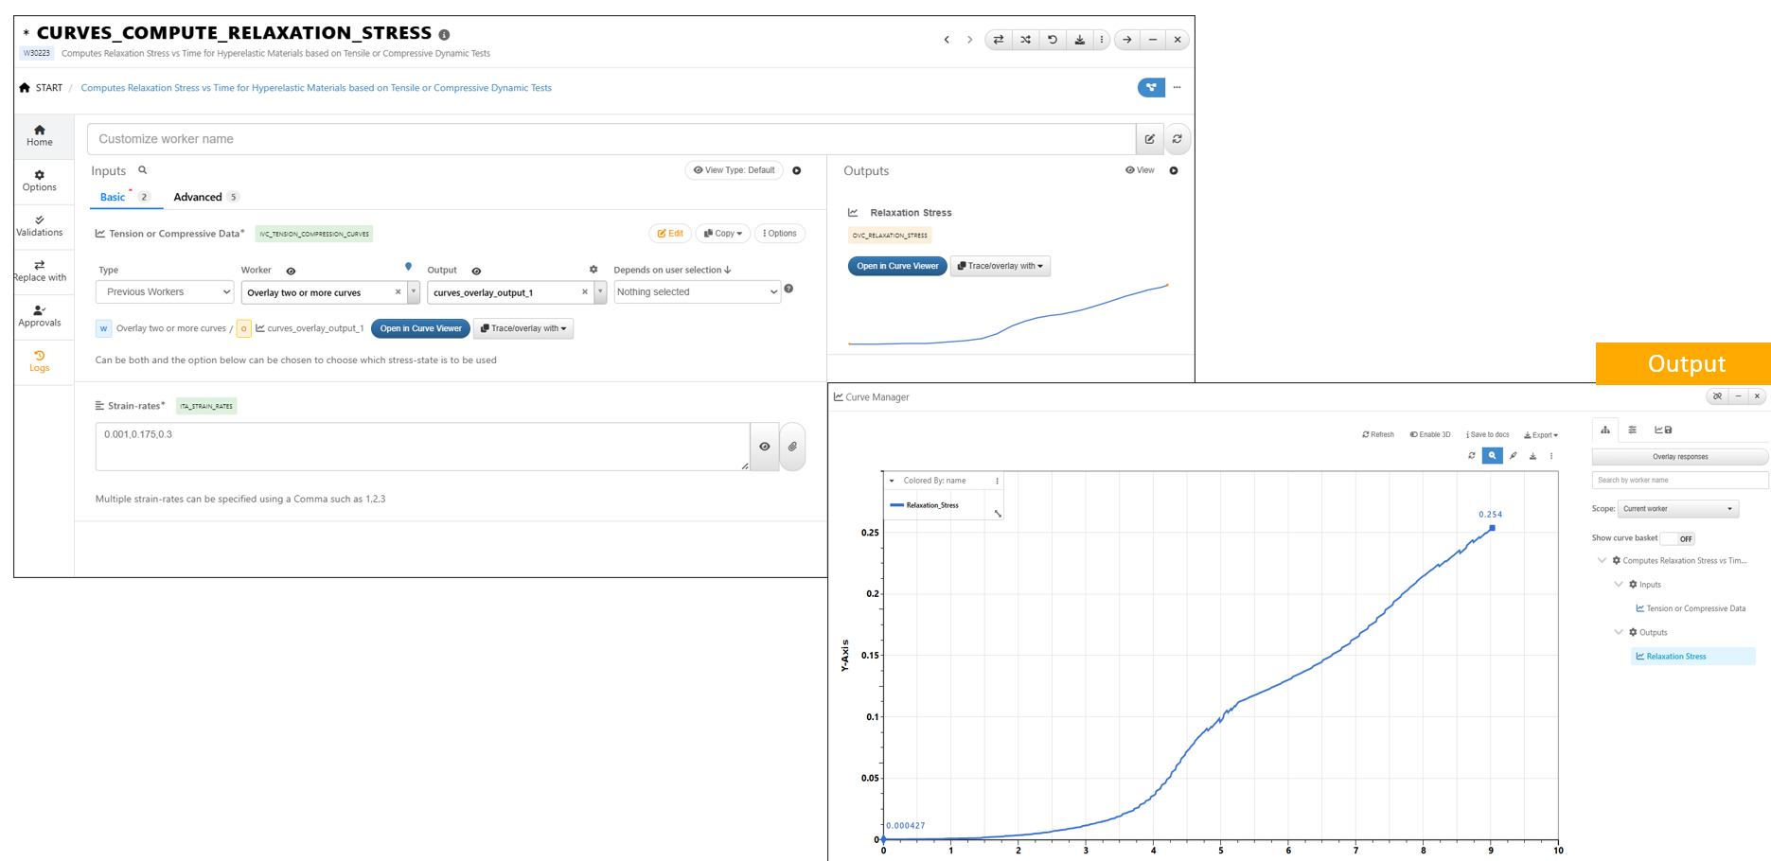Click the Customize worker name input field
This screenshot has width=1771, height=861.
[611, 139]
